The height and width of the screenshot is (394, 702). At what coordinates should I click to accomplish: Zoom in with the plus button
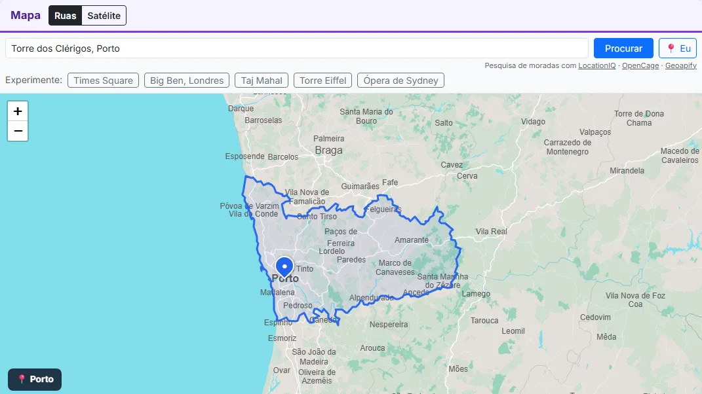click(x=18, y=111)
